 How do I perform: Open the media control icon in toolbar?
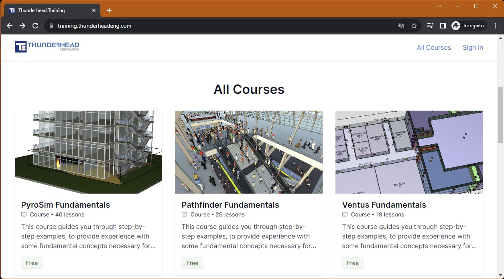(x=430, y=26)
